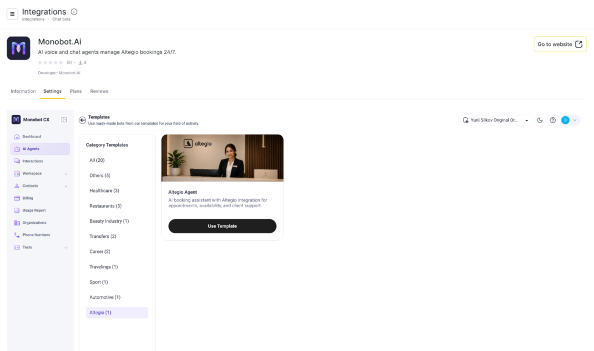Image resolution: width=594 pixels, height=351 pixels.
Task: Select the Altegio (1) category
Action: pyautogui.click(x=117, y=312)
